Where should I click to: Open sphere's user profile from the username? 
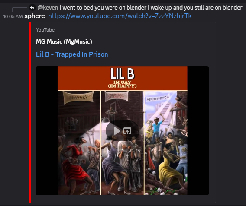pyautogui.click(x=35, y=16)
